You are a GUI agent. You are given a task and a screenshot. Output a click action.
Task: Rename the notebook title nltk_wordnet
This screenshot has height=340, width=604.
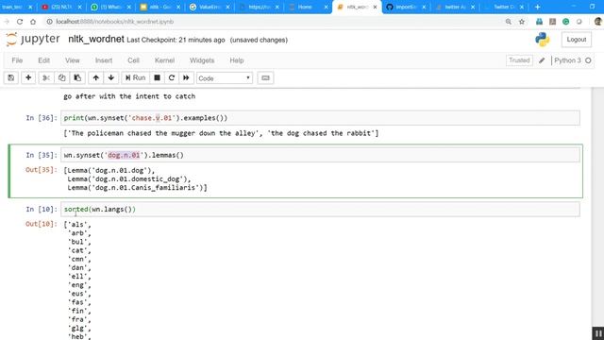click(96, 40)
